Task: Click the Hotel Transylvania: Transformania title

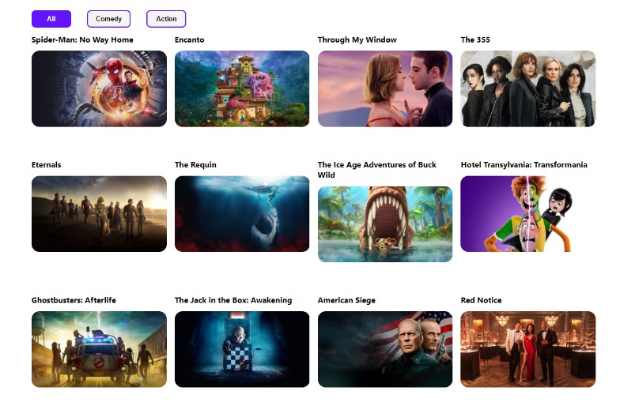Action: coord(524,164)
